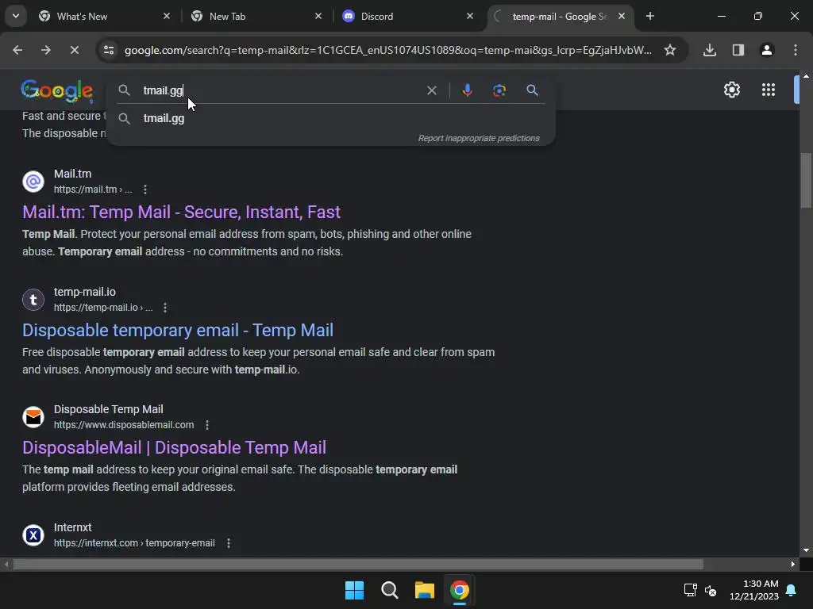Click the internxt.com temporary-email URL
This screenshot has width=813, height=609.
[x=134, y=543]
